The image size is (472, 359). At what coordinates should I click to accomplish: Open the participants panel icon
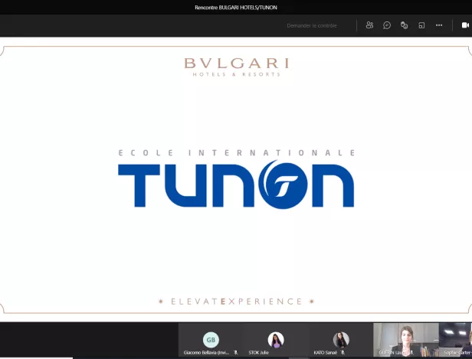click(369, 25)
